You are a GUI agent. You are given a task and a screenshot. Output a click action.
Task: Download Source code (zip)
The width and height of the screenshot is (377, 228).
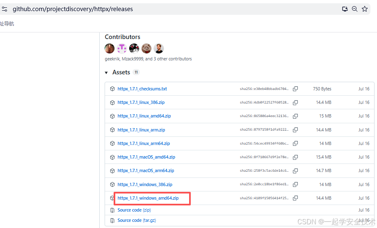pyautogui.click(x=134, y=210)
